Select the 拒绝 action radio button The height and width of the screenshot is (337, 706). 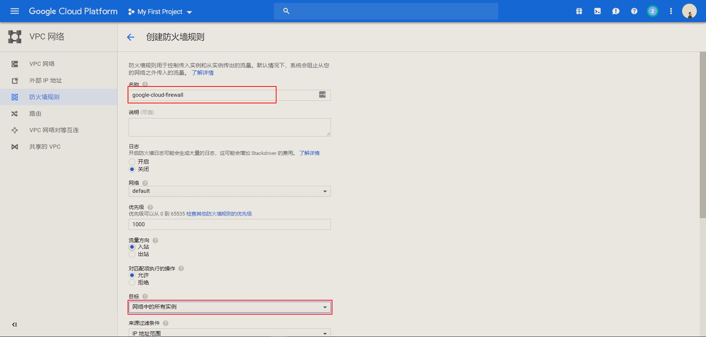[132, 283]
